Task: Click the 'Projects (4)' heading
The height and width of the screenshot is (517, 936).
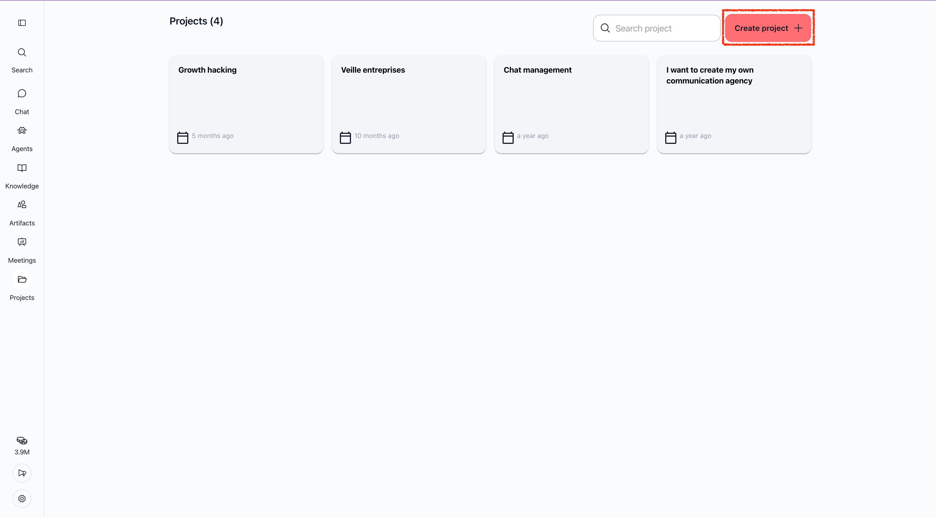Action: pos(196,21)
